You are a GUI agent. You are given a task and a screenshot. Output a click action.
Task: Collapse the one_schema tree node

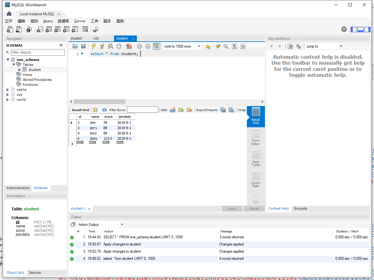(8, 60)
